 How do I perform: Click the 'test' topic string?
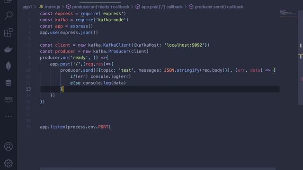tap(126, 70)
